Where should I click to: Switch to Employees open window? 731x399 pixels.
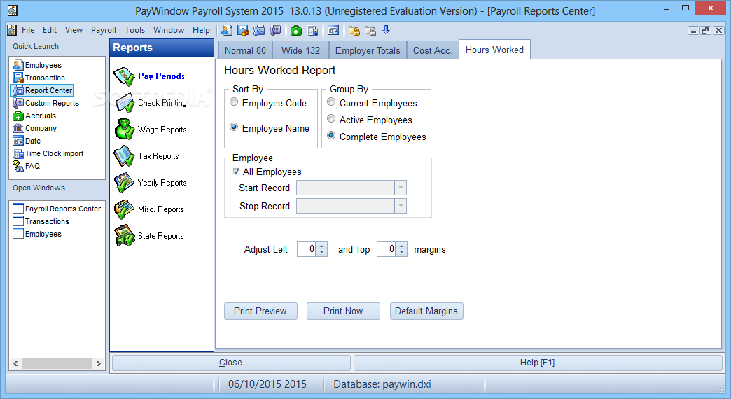pyautogui.click(x=37, y=234)
